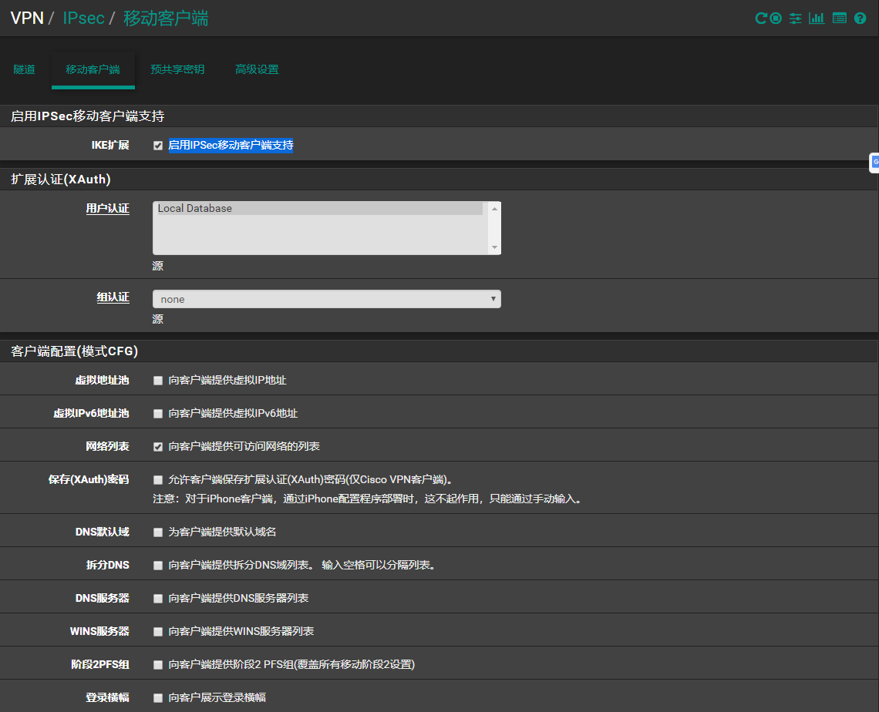Screen dimensions: 879x712
Task: Click the help question mark icon
Action: tap(860, 18)
